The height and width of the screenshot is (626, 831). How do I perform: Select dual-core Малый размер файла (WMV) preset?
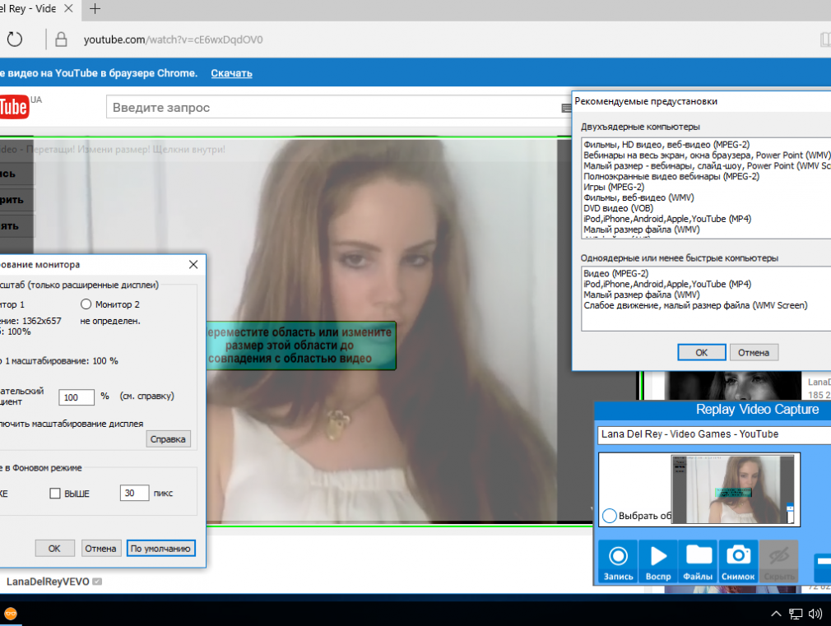click(x=641, y=229)
